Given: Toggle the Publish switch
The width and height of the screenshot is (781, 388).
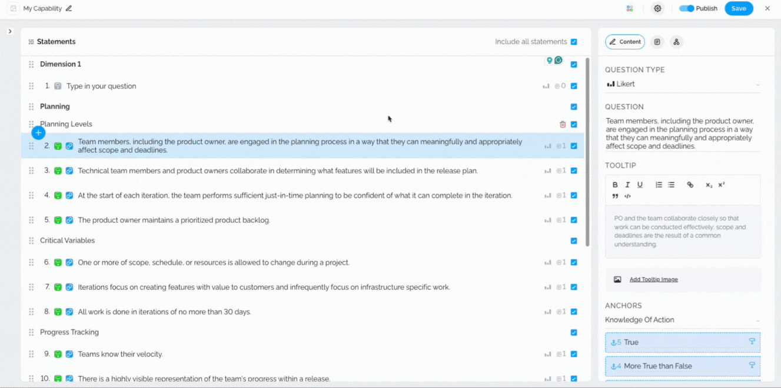Looking at the screenshot, I should (686, 9).
